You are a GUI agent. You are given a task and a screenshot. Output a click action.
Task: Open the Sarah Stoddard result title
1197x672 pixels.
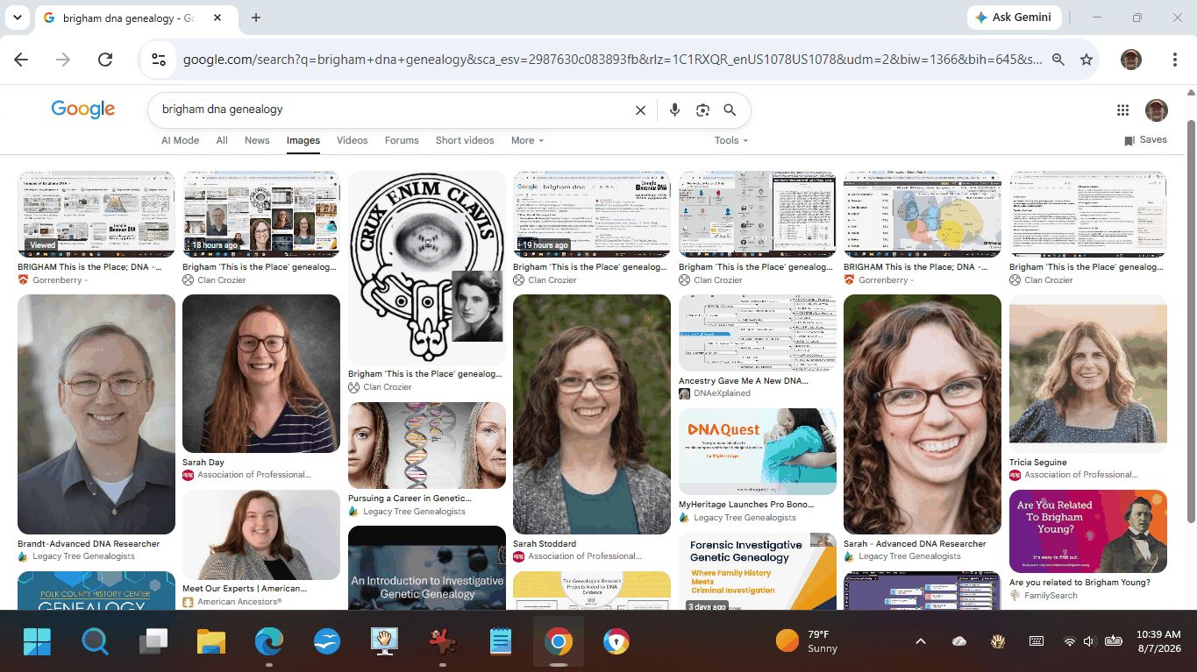545,543
